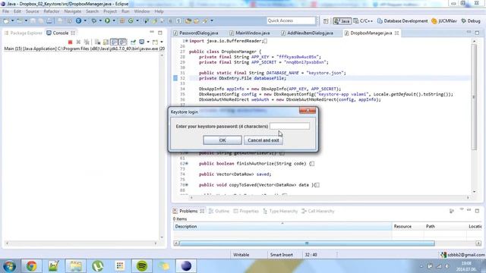The width and height of the screenshot is (486, 273).
Task: Open the Navigate menu
Action: [73, 11]
